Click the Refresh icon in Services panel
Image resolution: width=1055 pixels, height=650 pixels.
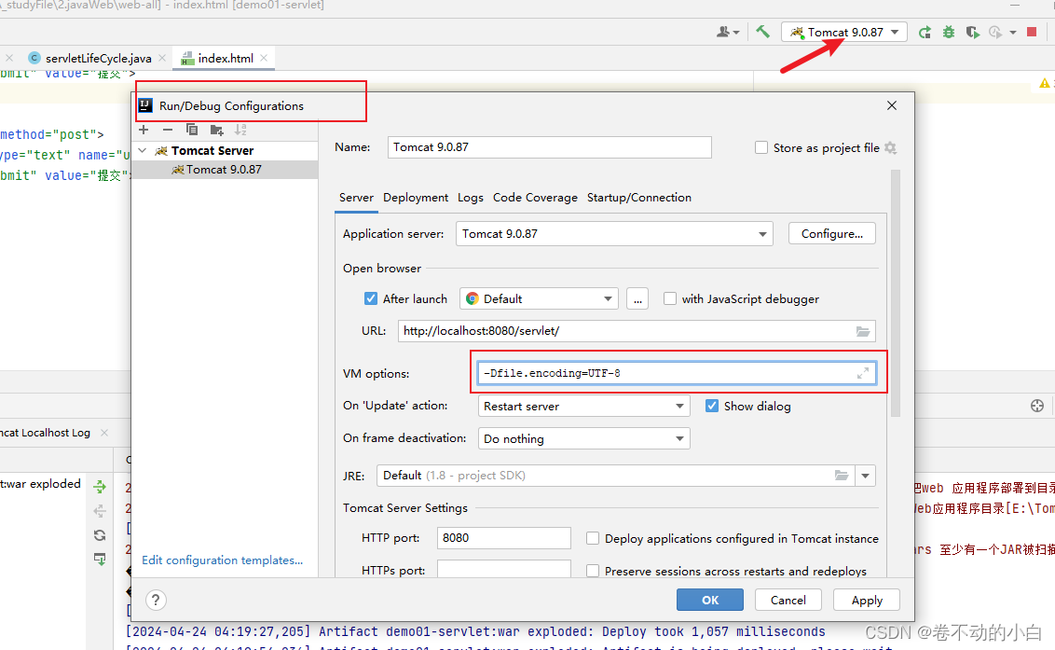click(x=100, y=534)
